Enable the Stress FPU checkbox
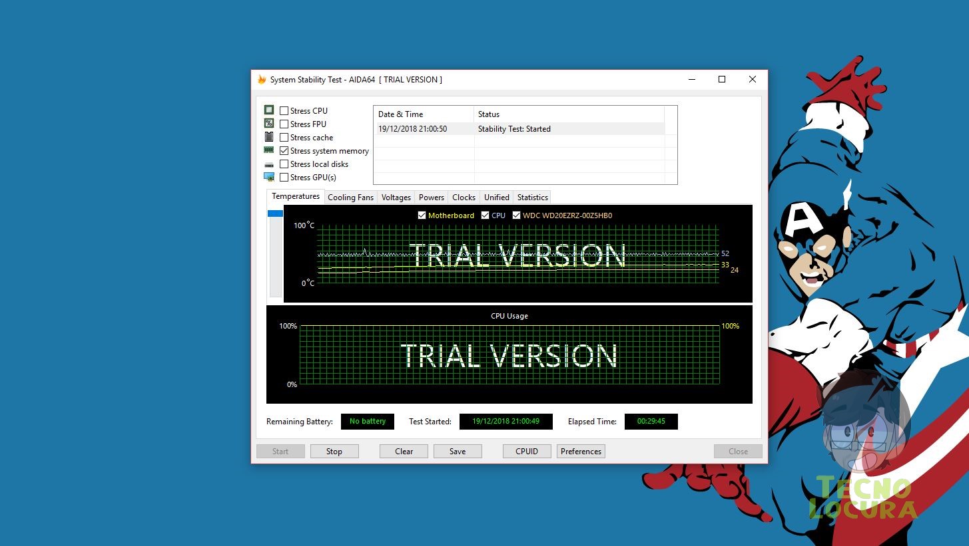969x546 pixels. pos(284,124)
